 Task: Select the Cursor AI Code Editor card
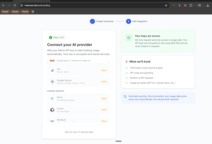pos(78,110)
